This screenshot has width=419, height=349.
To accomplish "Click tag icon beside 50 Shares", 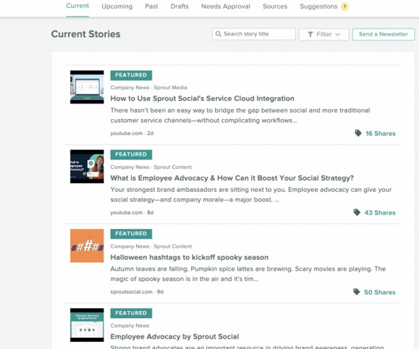I will click(x=357, y=291).
